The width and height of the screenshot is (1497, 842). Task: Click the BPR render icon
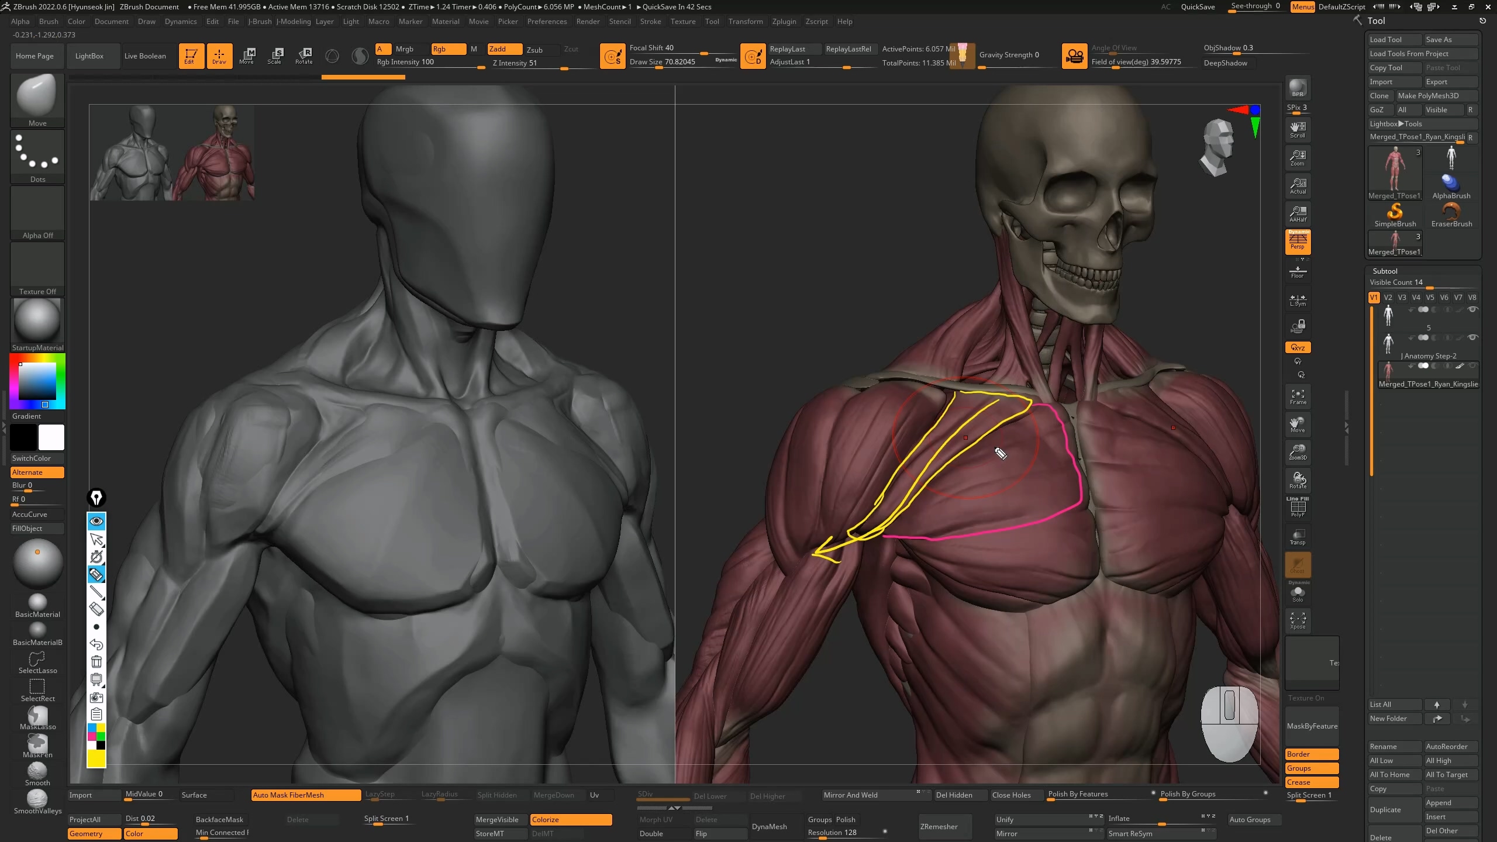click(1298, 88)
